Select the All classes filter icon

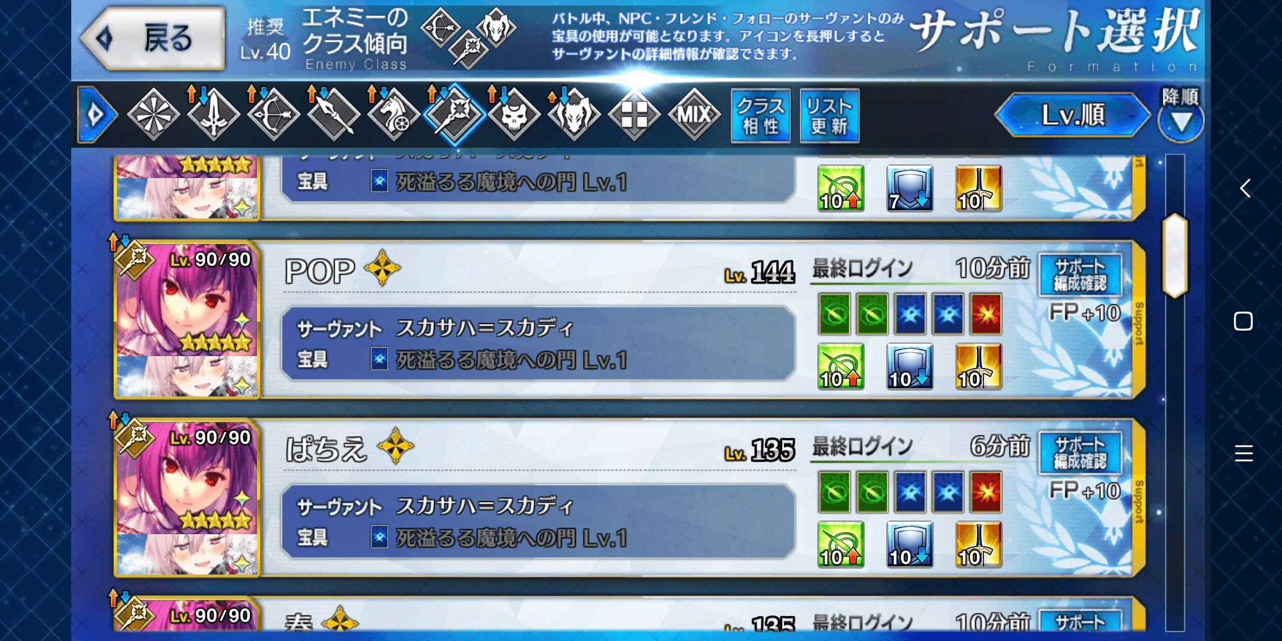pos(153,115)
